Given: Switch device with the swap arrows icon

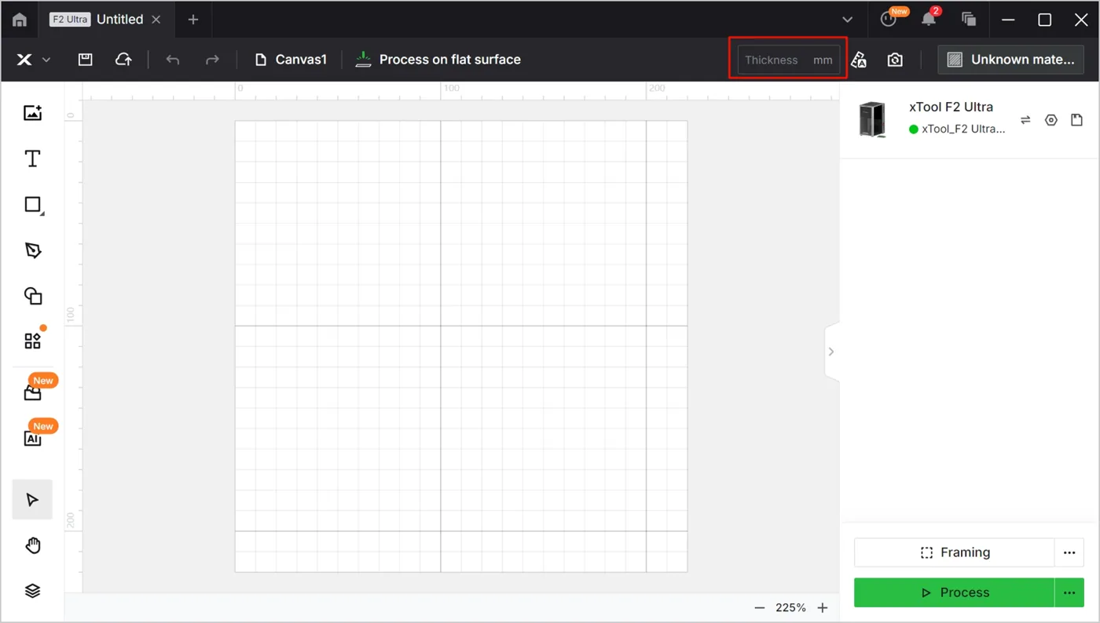Looking at the screenshot, I should 1025,120.
